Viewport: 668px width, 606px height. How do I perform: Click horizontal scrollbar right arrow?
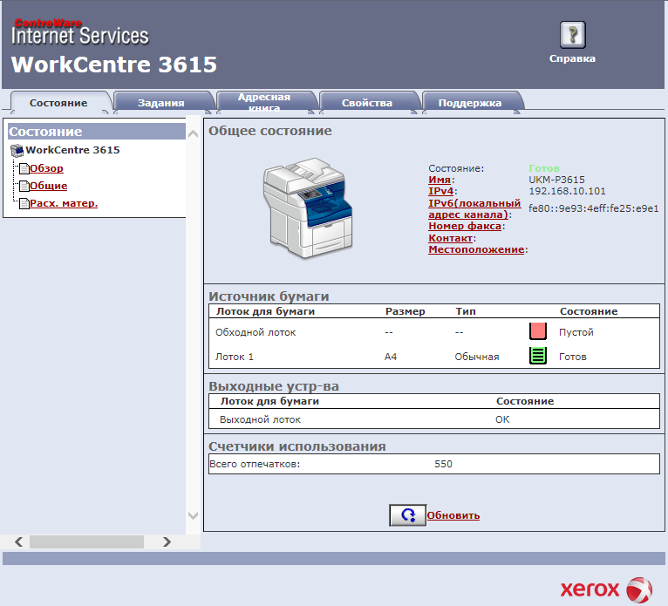click(x=167, y=541)
